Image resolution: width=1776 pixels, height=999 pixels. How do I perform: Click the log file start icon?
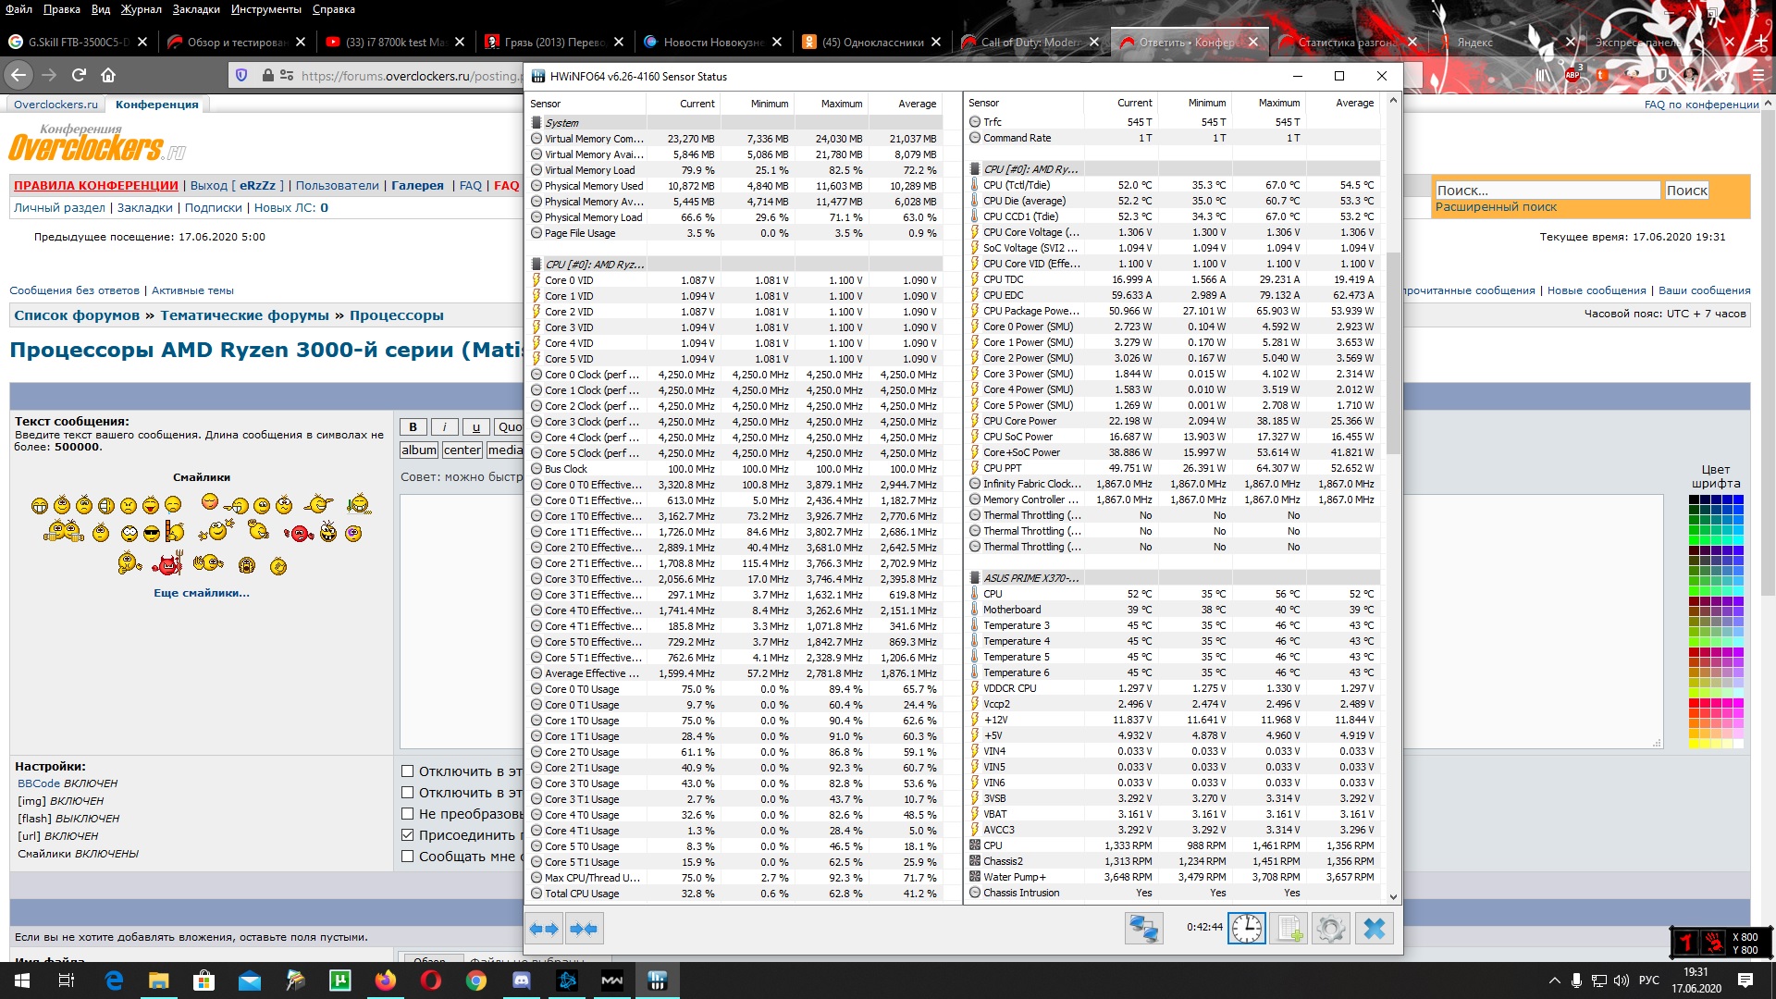coord(1289,928)
